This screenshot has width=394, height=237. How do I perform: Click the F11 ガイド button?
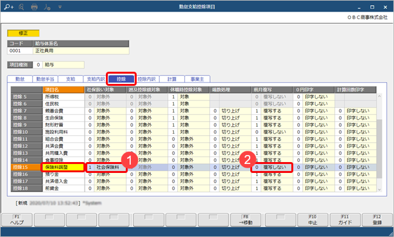[x=345, y=220]
